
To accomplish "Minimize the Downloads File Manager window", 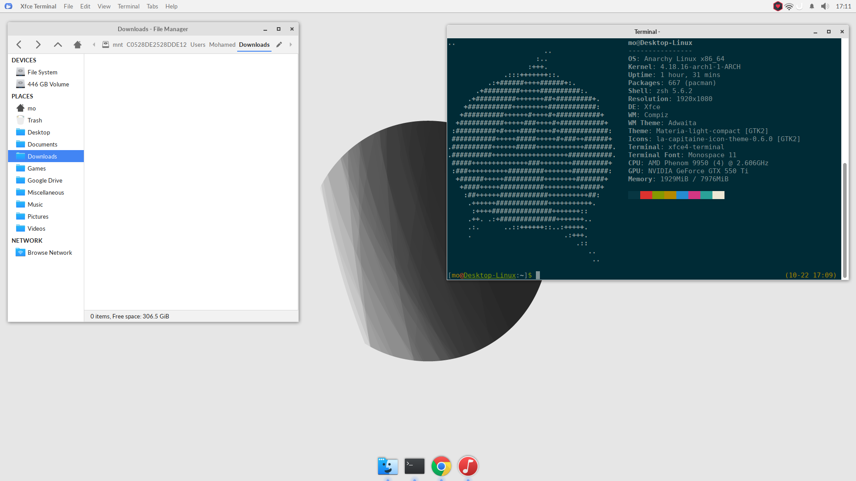I will point(265,29).
